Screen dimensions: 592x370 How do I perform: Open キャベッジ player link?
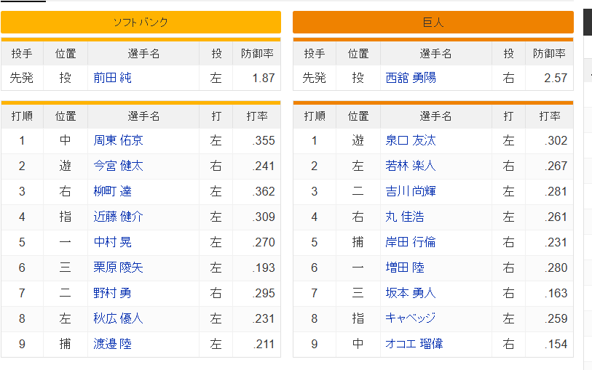tap(411, 318)
